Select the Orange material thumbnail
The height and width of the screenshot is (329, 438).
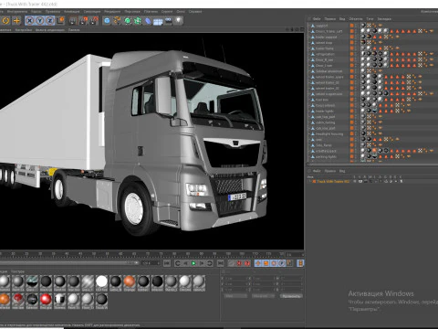[130, 283]
